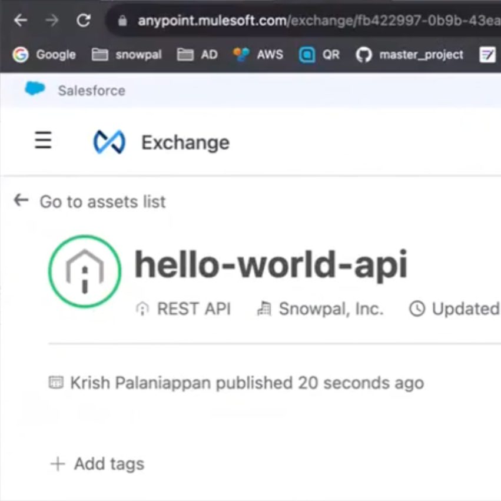The width and height of the screenshot is (501, 501).
Task: Click Krish Palaniappan published text
Action: (x=247, y=383)
